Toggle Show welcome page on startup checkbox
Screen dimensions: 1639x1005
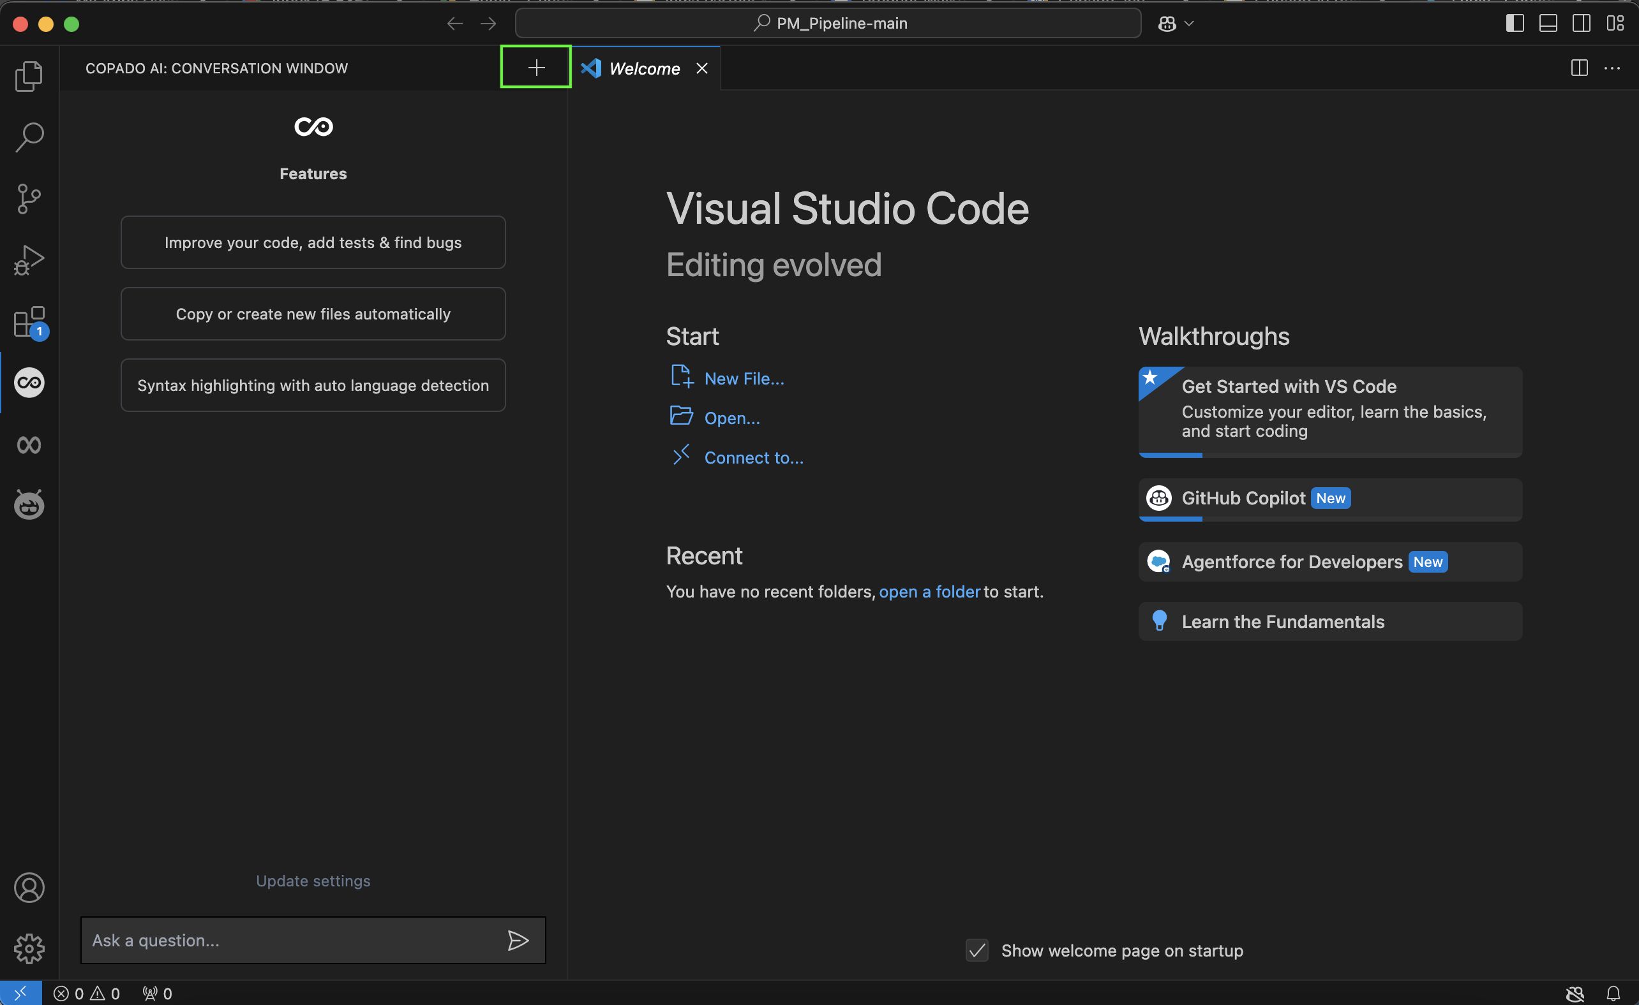977,951
